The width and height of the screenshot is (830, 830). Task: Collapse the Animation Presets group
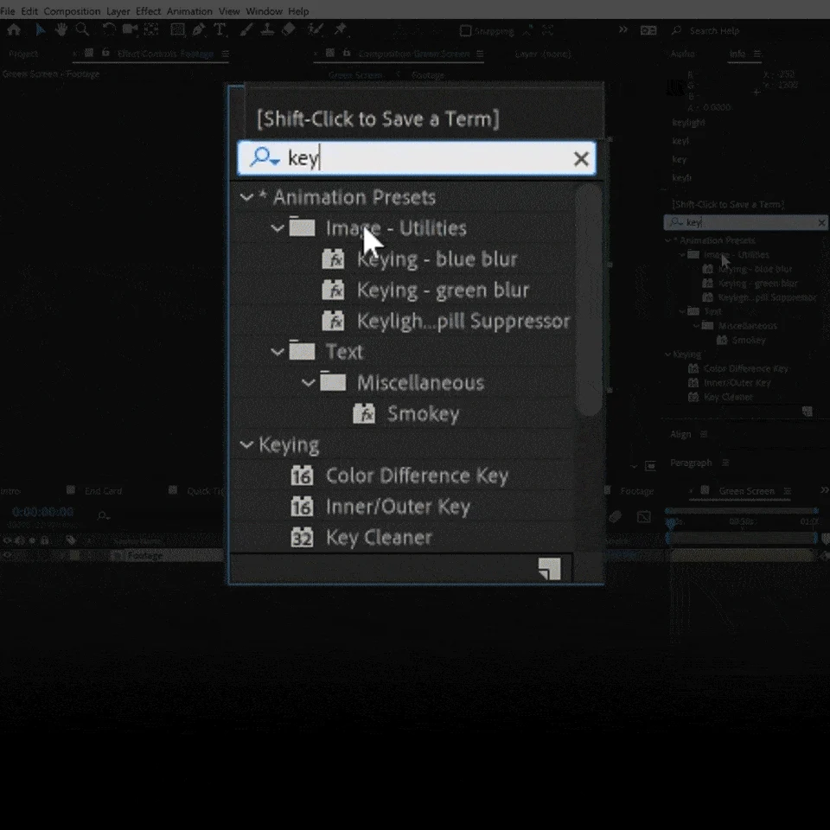point(246,197)
